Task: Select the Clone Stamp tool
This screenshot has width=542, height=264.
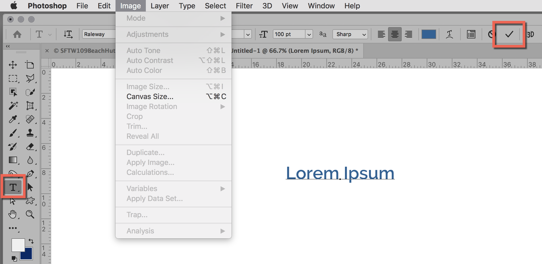Action: (30, 133)
